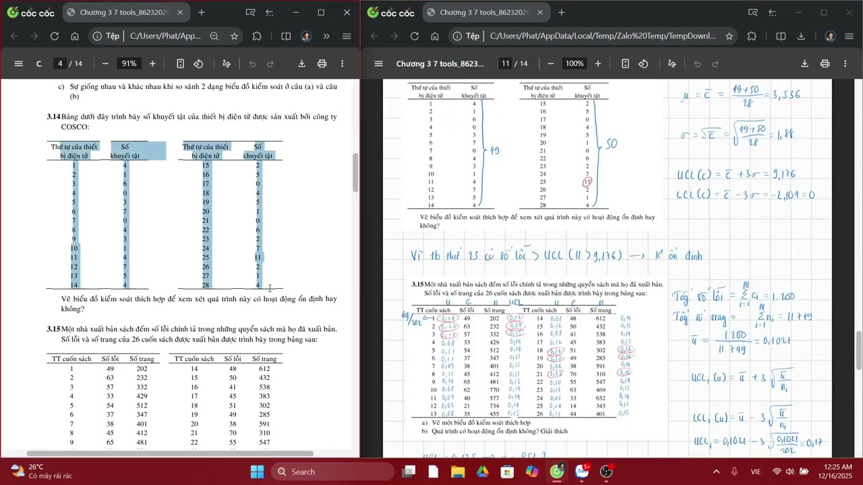
Task: View site info Tệp in left address bar
Action: (106, 36)
